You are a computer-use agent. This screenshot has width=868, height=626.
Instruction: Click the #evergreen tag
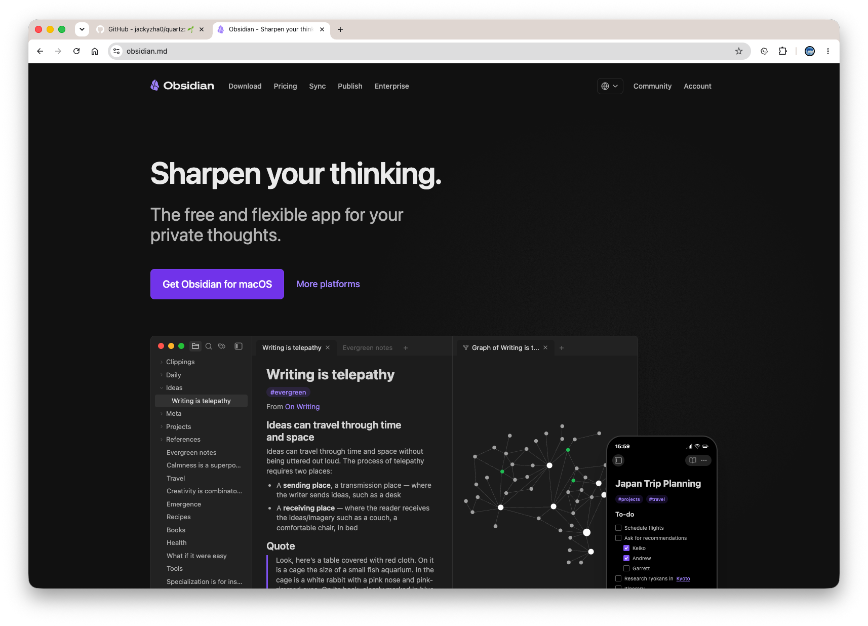288,392
